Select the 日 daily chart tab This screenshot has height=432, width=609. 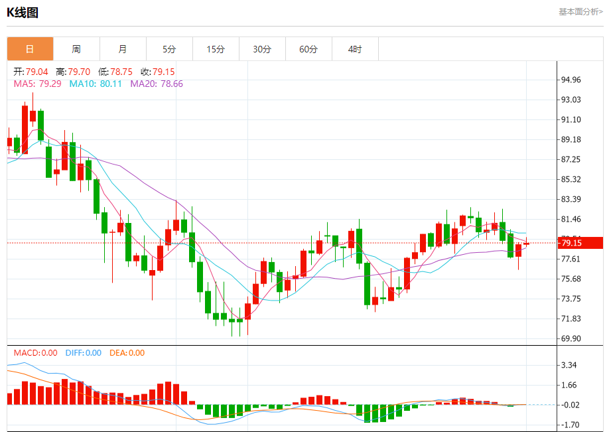tap(30, 49)
